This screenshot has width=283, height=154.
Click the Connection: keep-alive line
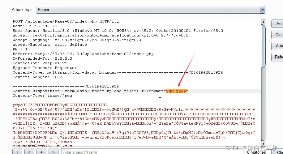pyautogui.click(x=40, y=63)
